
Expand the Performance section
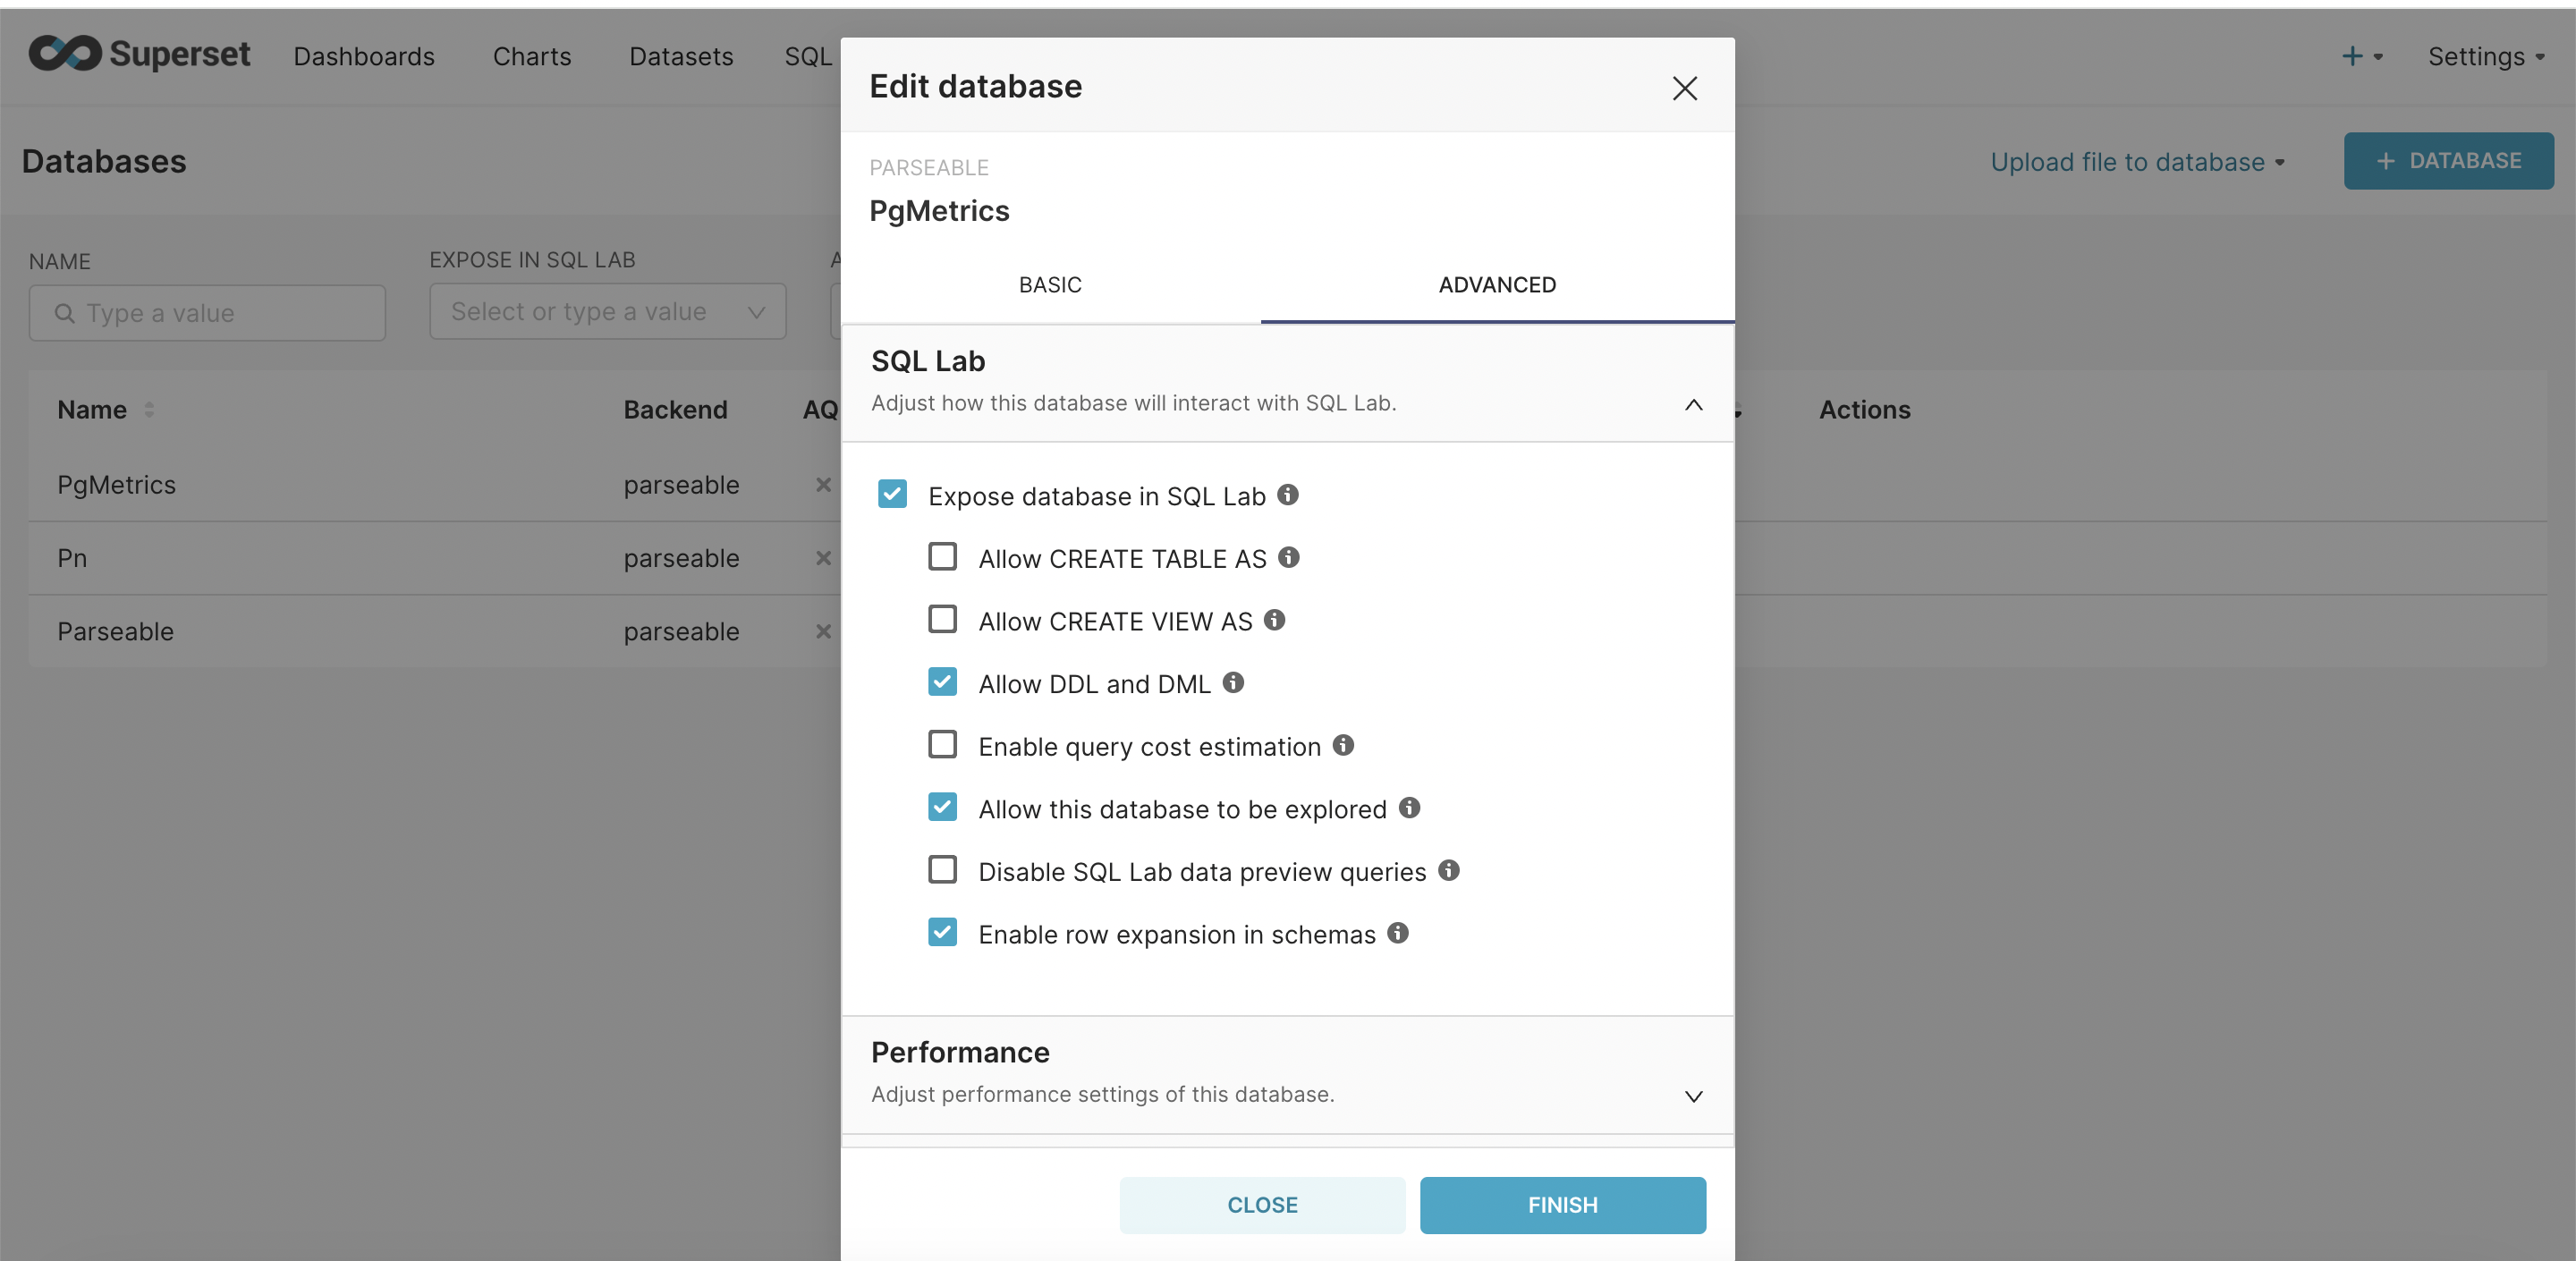[x=1693, y=1096]
